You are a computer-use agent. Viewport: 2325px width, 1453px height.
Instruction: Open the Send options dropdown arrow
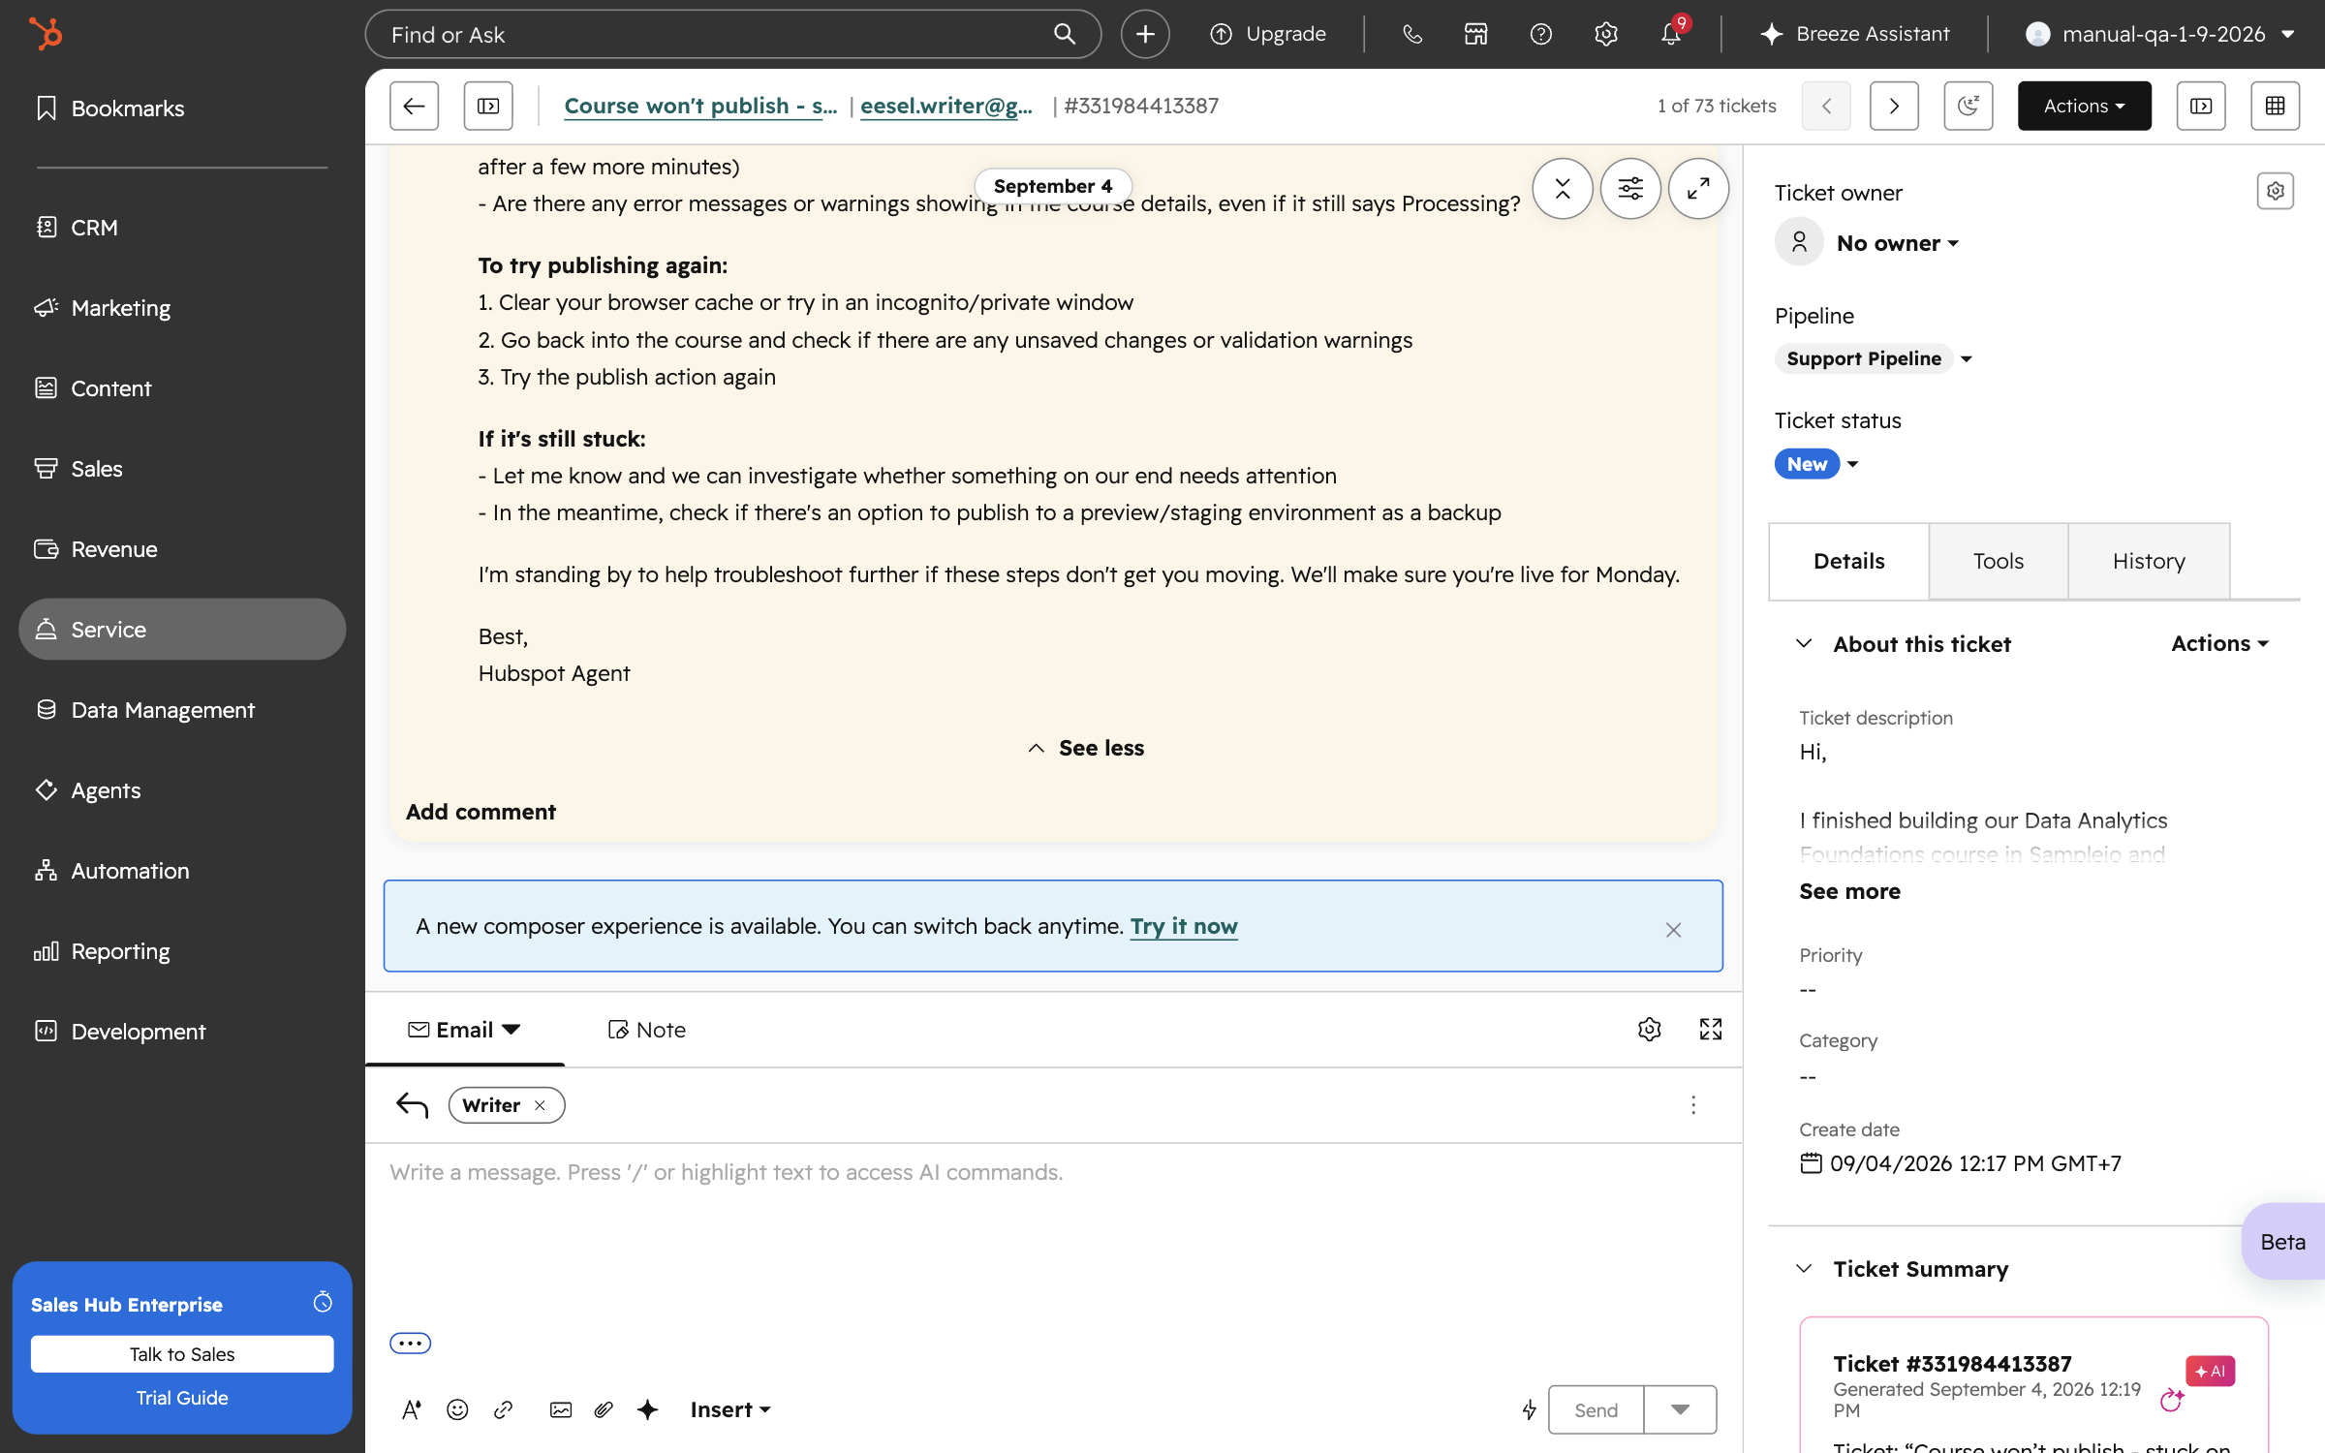click(1681, 1409)
